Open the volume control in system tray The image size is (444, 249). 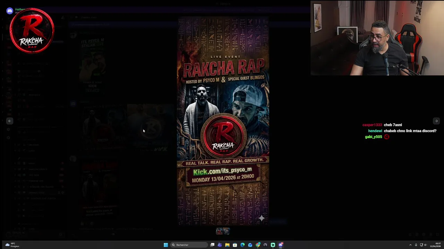pos(426,245)
